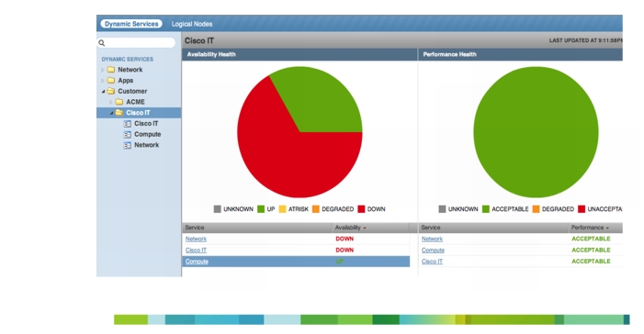The width and height of the screenshot is (644, 334).
Task: Open the Compute link in availability table
Action: (197, 262)
